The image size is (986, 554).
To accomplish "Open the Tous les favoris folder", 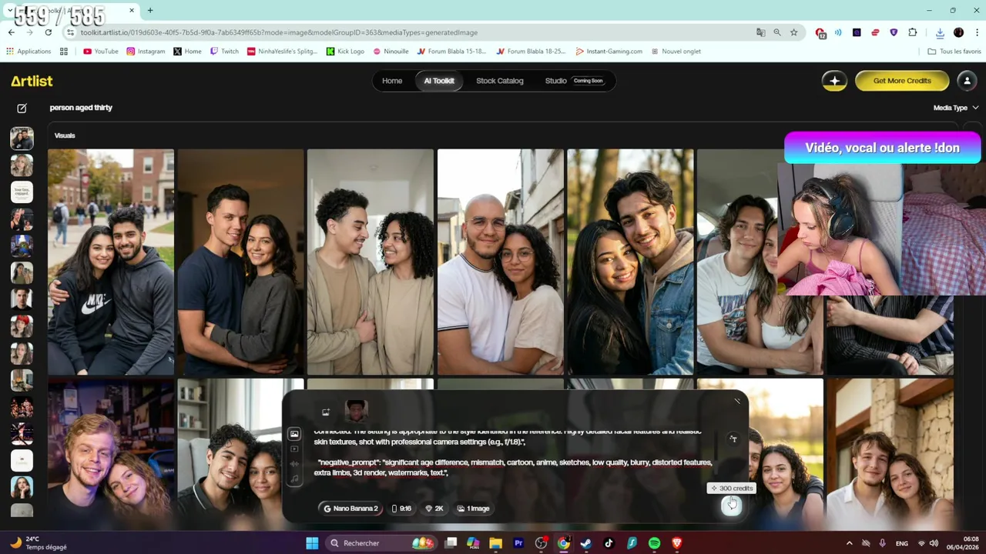I will (x=954, y=52).
